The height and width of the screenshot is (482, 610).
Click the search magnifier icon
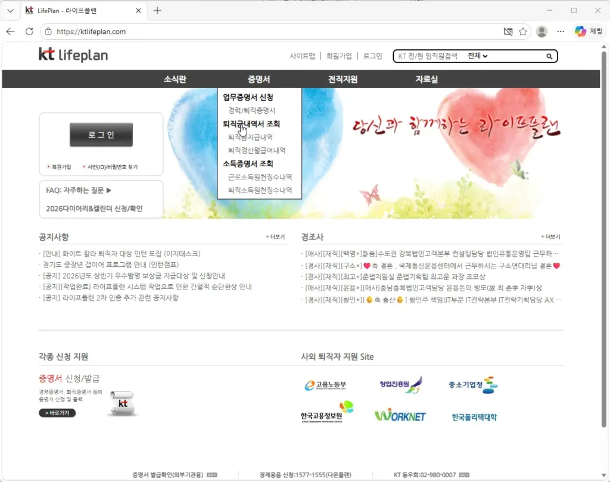pyautogui.click(x=549, y=57)
